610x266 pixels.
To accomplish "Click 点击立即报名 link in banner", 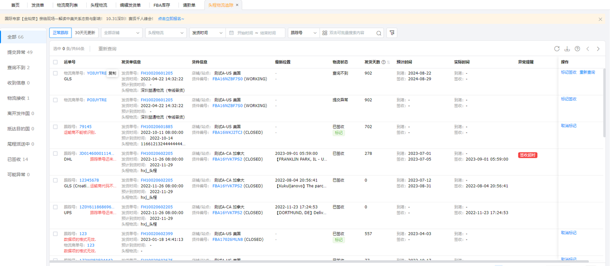I will (171, 19).
